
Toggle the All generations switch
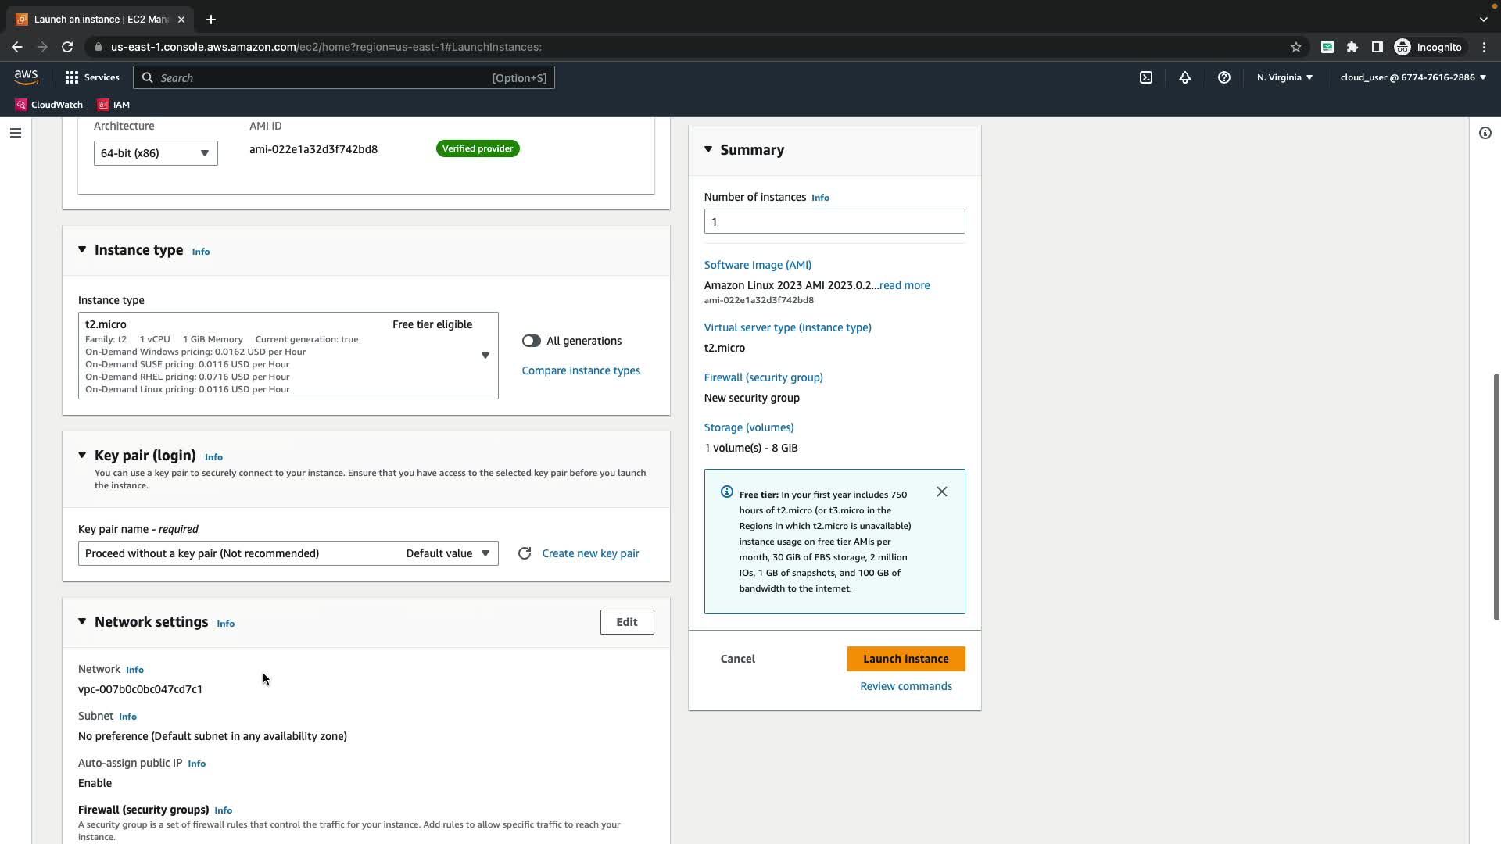click(532, 341)
